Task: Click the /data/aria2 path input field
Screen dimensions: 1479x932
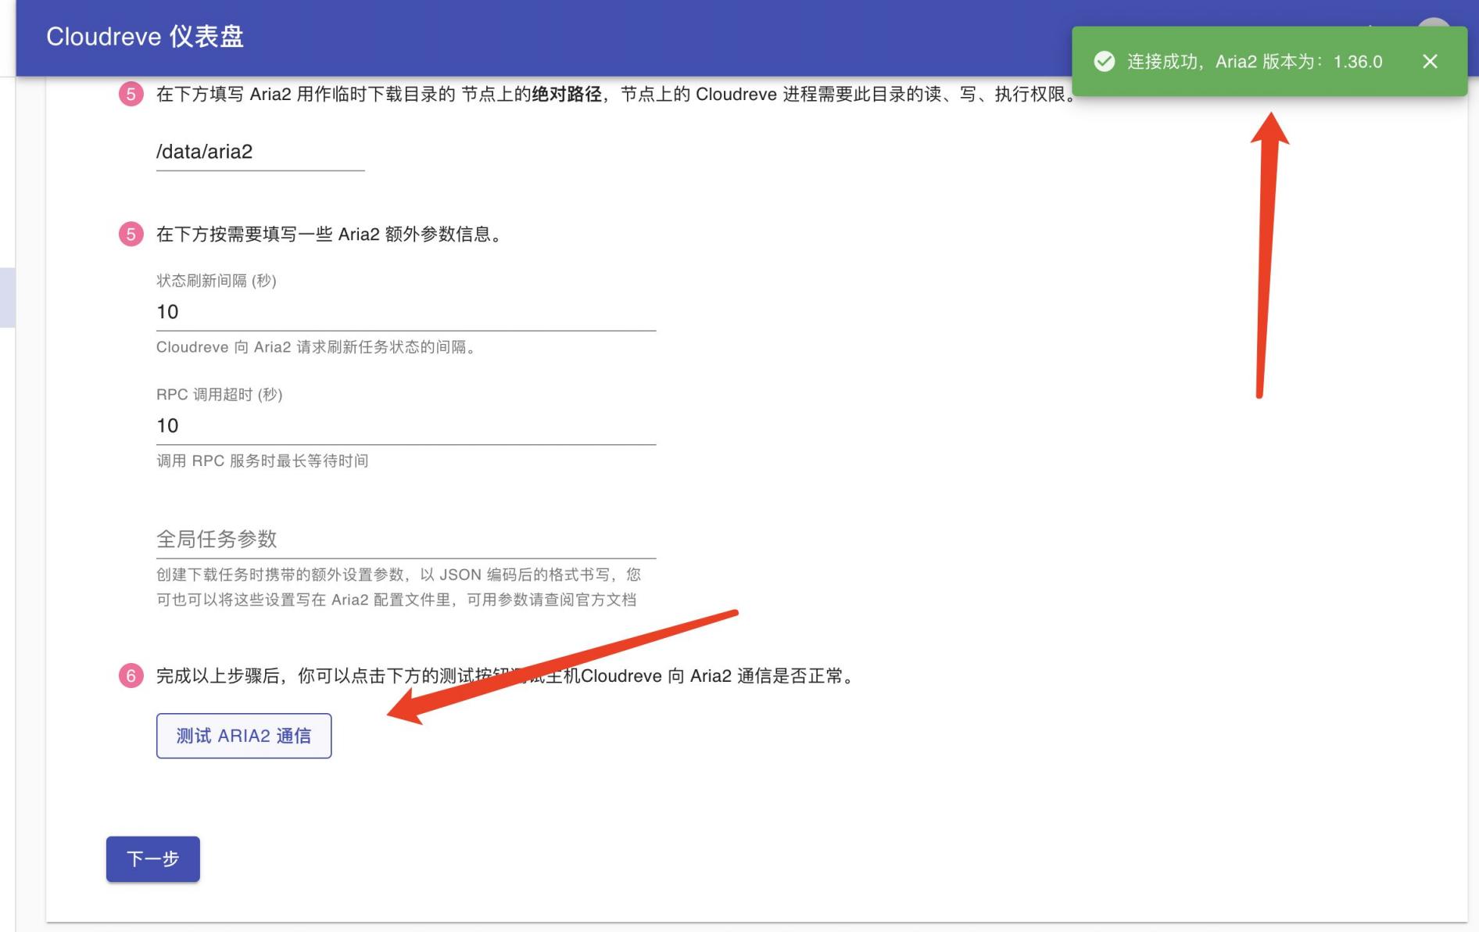Action: (258, 152)
